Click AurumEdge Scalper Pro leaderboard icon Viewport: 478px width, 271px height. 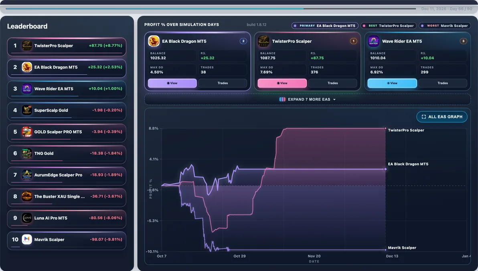click(27, 175)
